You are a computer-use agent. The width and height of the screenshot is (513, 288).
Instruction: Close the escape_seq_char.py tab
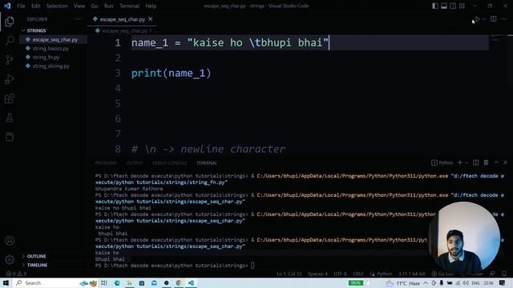point(151,19)
